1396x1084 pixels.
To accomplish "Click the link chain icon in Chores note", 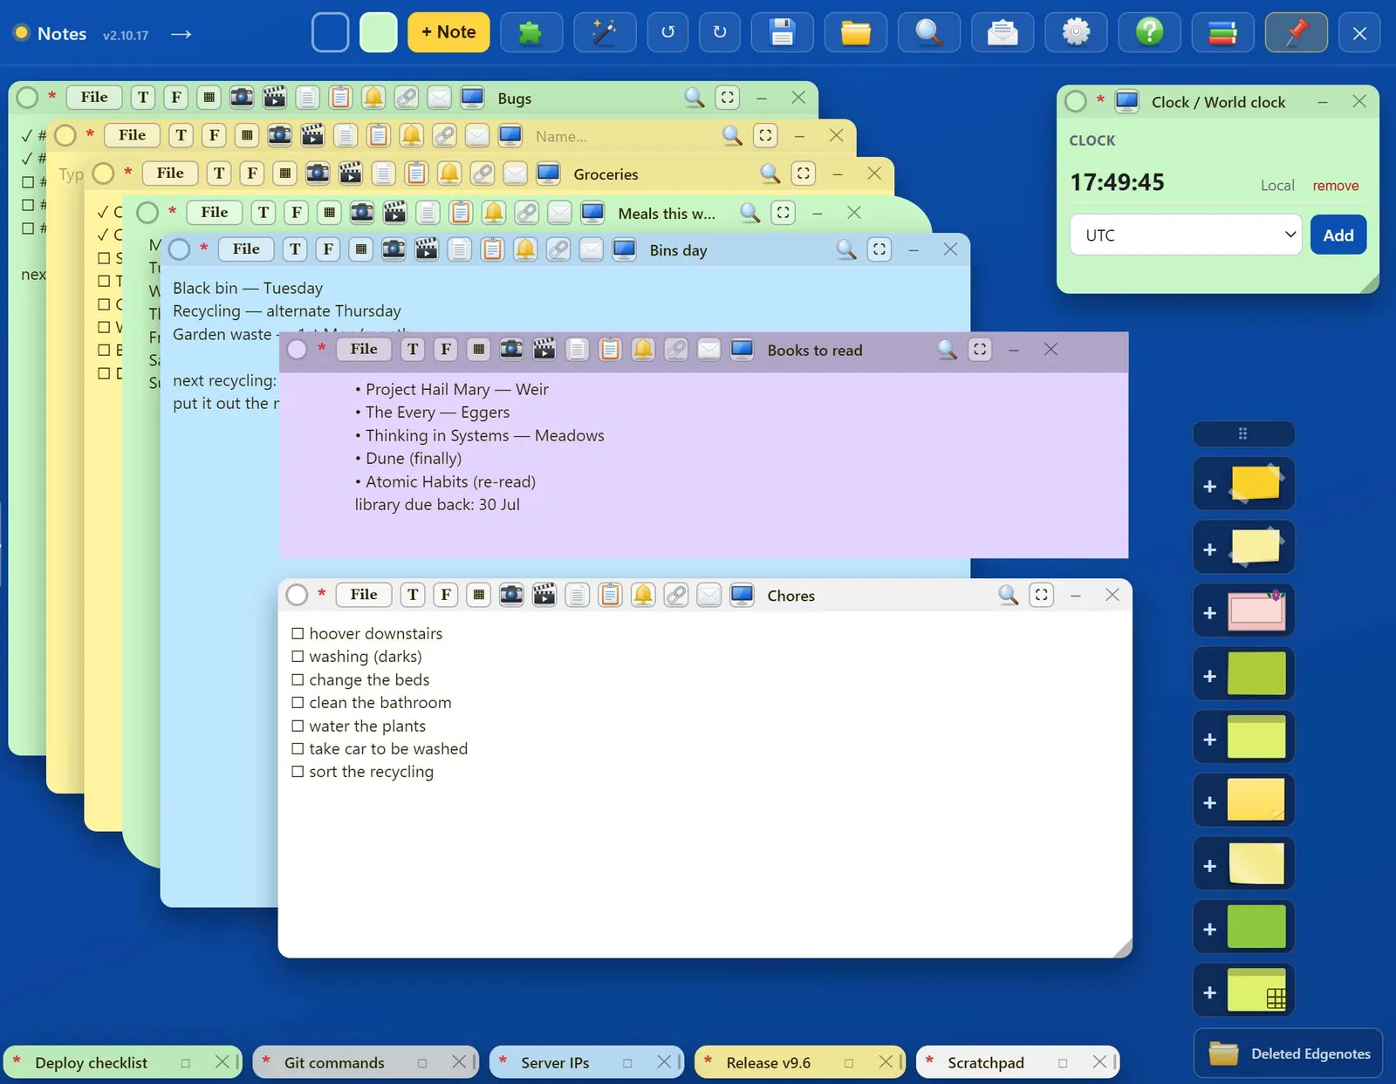I will point(676,595).
